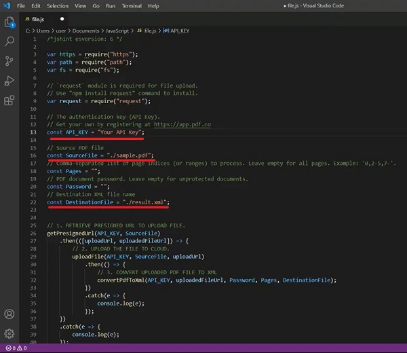The image size is (407, 353).
Task: Open the Search view icon
Action: pos(9,41)
